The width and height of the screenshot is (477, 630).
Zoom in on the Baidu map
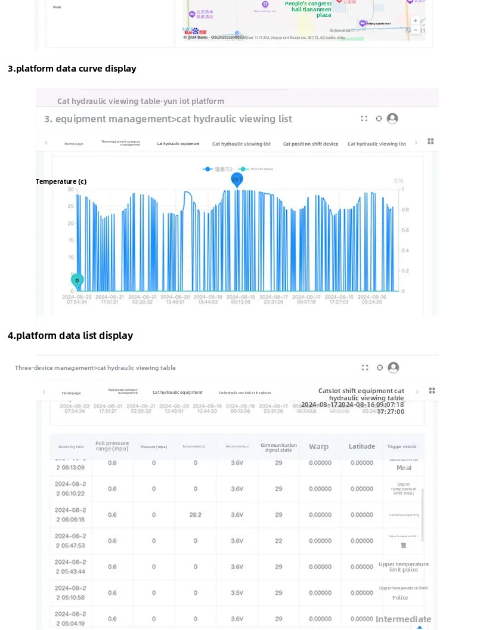tap(416, 20)
